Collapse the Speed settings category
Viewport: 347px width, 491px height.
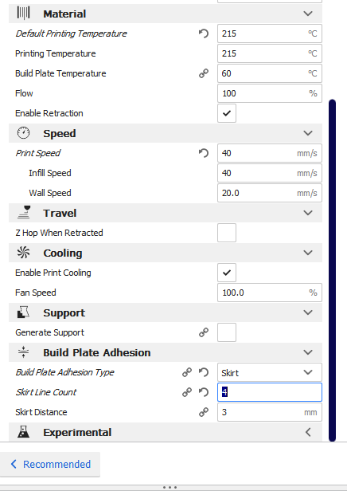point(166,133)
